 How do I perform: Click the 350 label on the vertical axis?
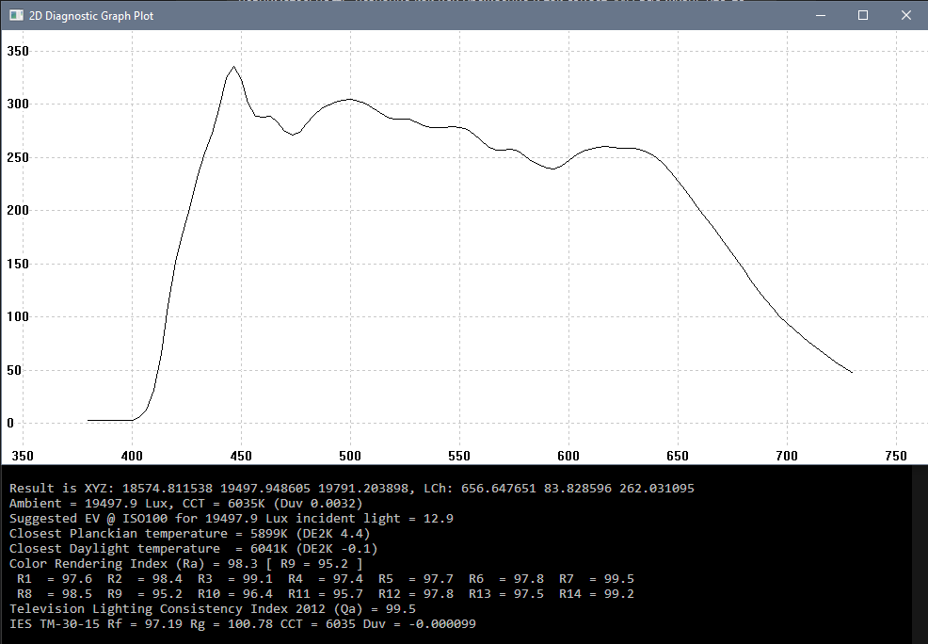tap(19, 52)
